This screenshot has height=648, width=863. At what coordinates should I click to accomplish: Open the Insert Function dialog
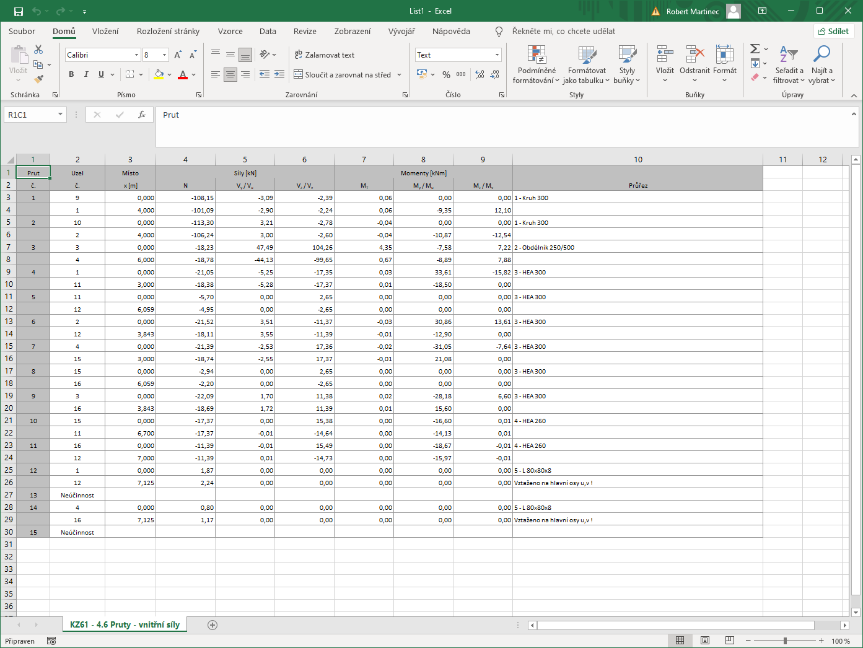coord(142,115)
